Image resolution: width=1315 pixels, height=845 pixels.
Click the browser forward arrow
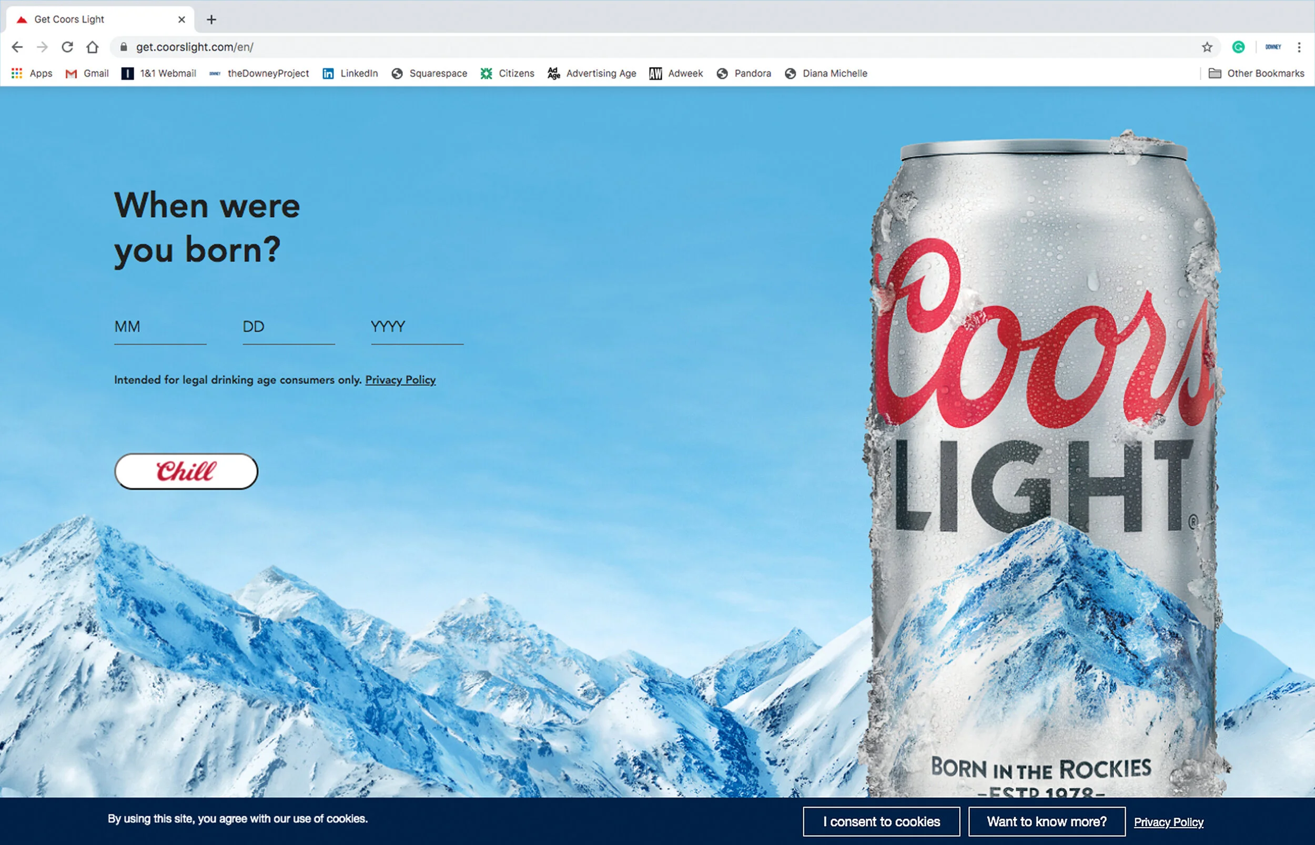pyautogui.click(x=42, y=47)
